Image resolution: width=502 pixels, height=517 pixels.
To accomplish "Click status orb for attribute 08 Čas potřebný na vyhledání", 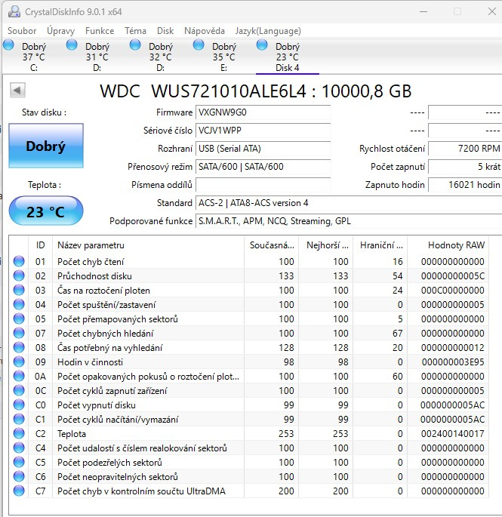I will click(x=19, y=347).
